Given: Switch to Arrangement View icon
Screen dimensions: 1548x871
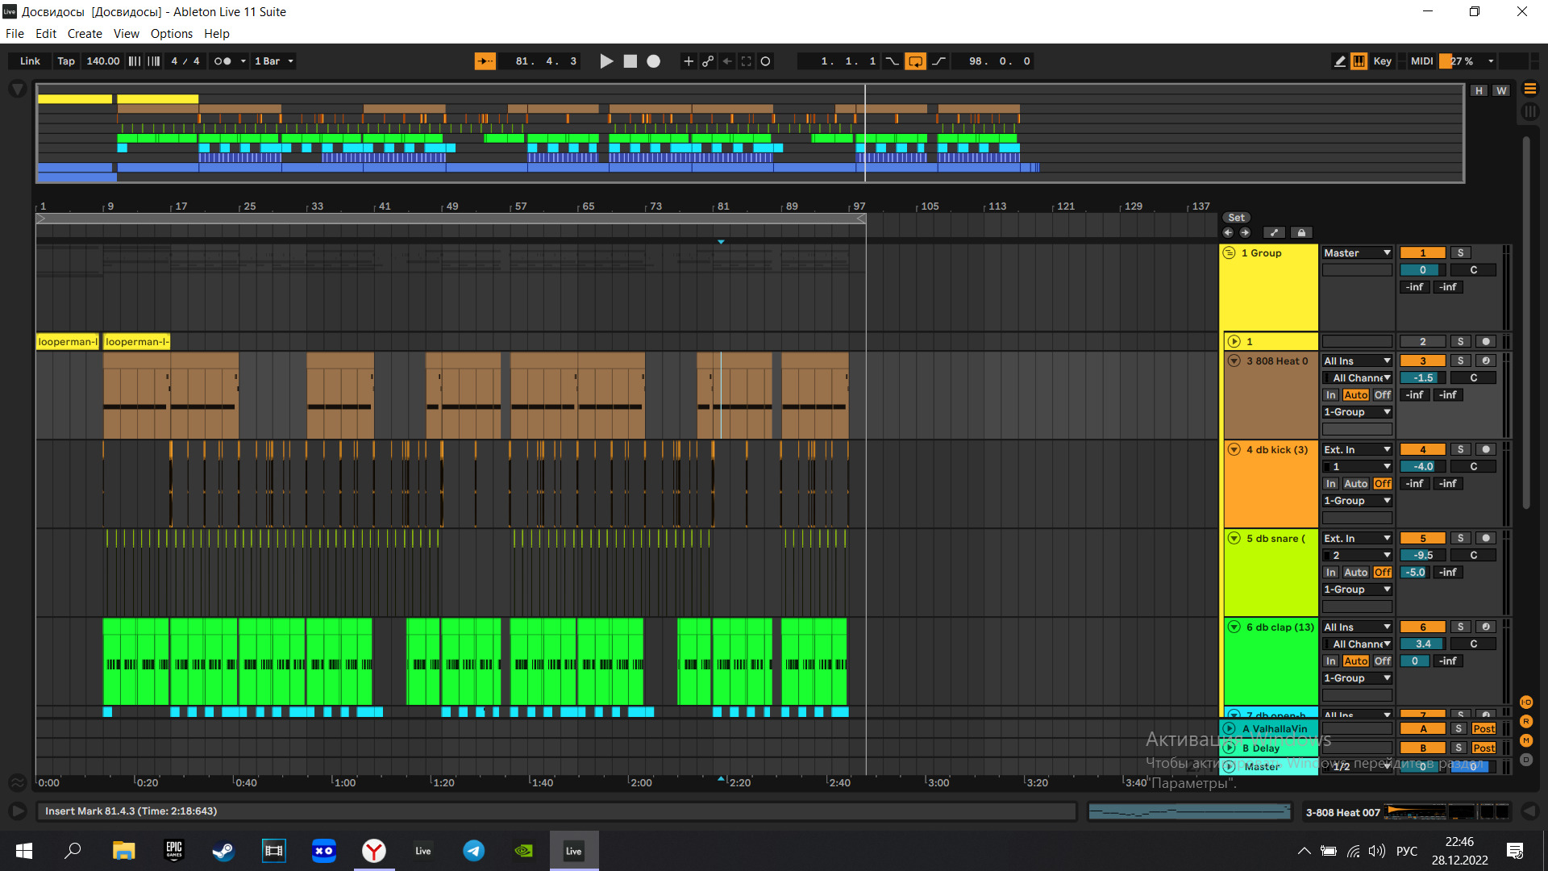Looking at the screenshot, I should (x=1530, y=90).
